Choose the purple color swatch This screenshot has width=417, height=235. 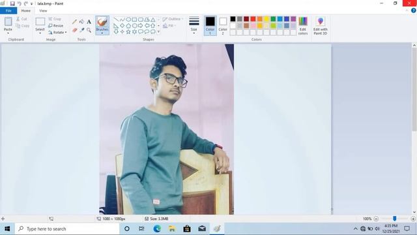(x=293, y=19)
